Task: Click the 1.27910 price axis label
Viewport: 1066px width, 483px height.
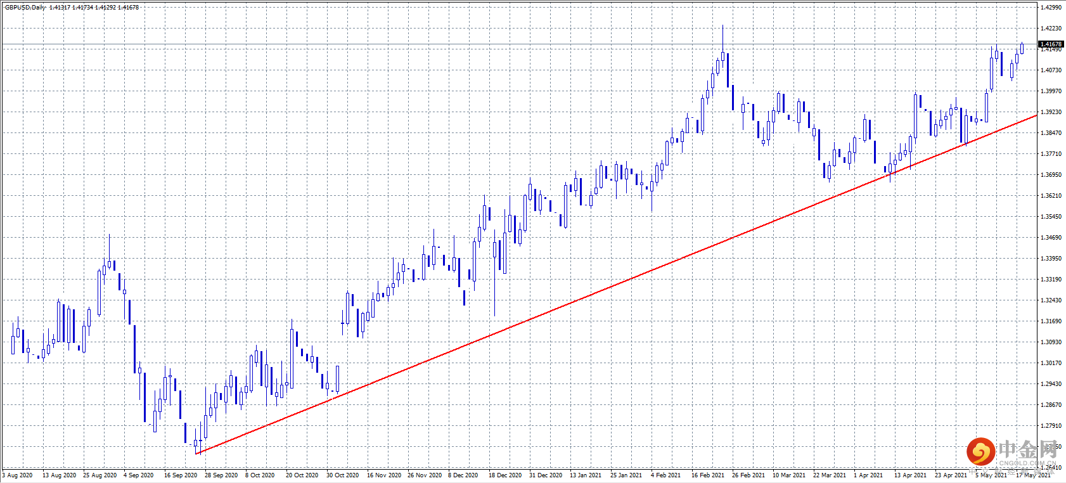Action: coord(1051,426)
